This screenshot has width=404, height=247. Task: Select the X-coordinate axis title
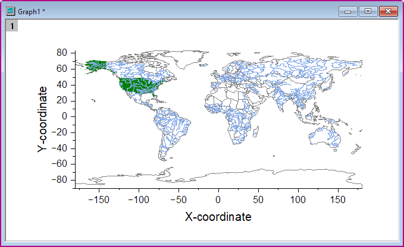click(218, 217)
